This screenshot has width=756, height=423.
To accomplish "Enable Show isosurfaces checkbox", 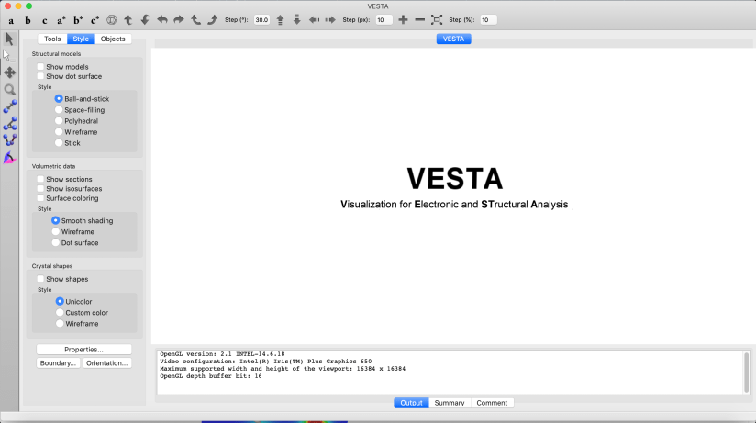I will pos(40,189).
